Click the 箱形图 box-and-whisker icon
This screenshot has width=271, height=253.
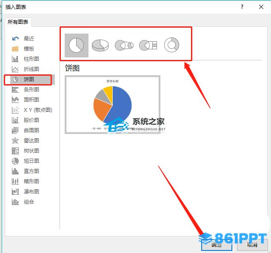coord(15,181)
